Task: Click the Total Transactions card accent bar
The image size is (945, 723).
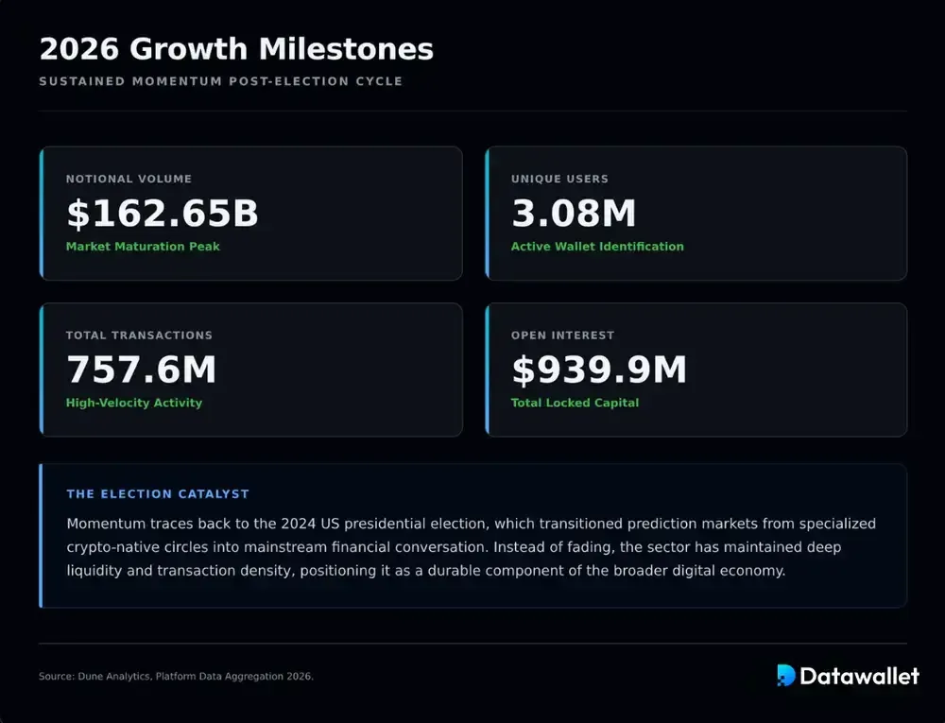Action: (42, 369)
